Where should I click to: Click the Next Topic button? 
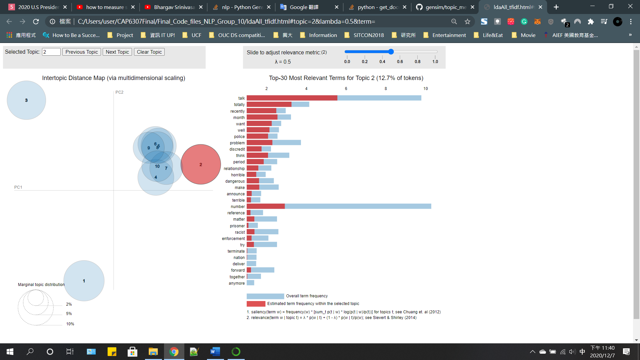point(117,52)
